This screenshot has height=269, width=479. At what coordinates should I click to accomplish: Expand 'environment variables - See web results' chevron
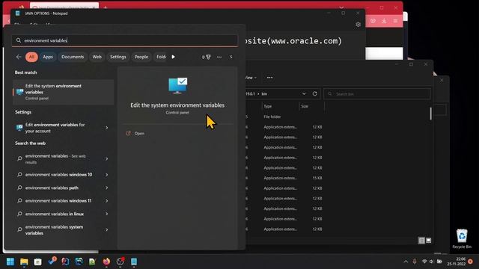tap(107, 159)
